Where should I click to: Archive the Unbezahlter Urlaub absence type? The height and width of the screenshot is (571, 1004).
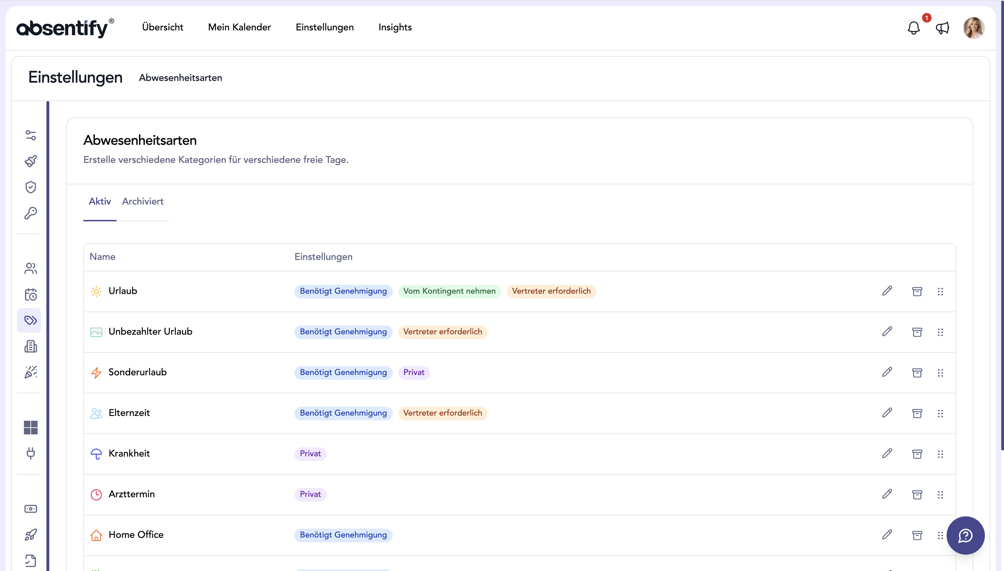[917, 332]
